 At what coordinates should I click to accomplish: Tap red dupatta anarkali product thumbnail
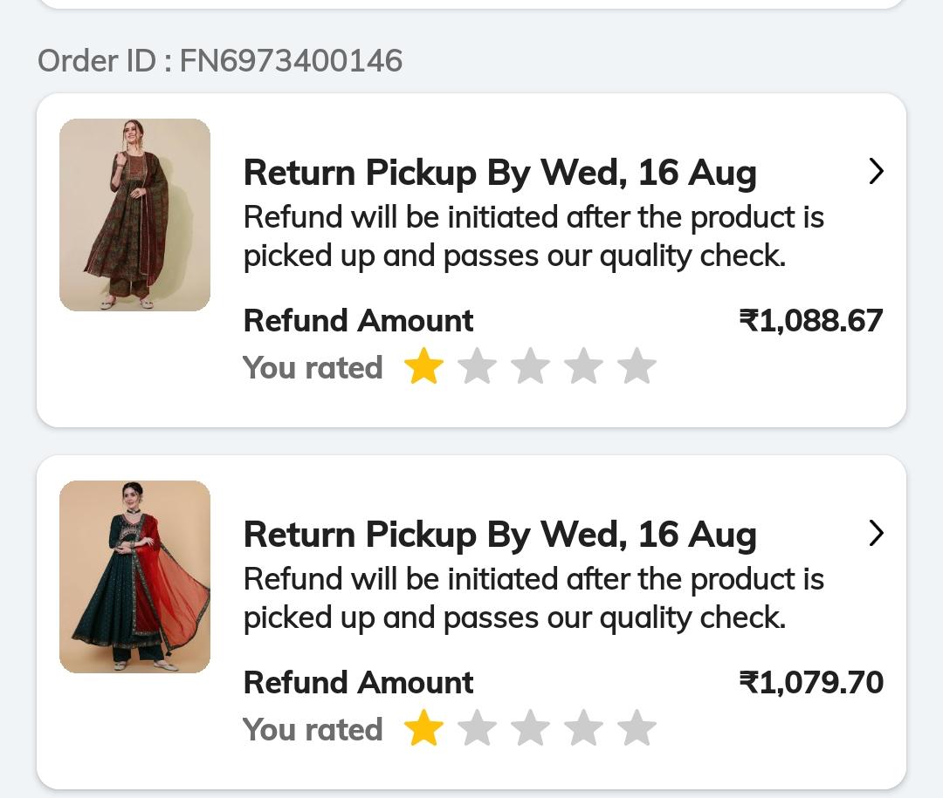(134, 576)
